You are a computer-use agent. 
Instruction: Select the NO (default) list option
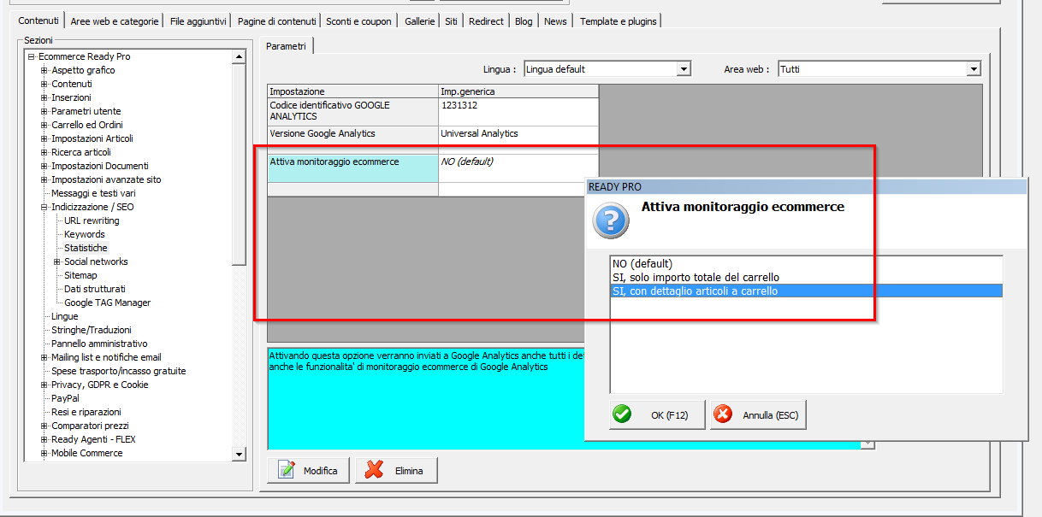point(806,263)
